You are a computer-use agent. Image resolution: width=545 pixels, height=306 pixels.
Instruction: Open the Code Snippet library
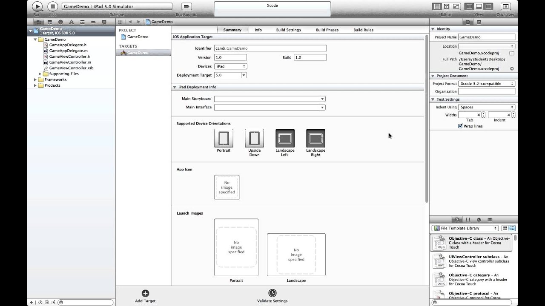coord(468,220)
